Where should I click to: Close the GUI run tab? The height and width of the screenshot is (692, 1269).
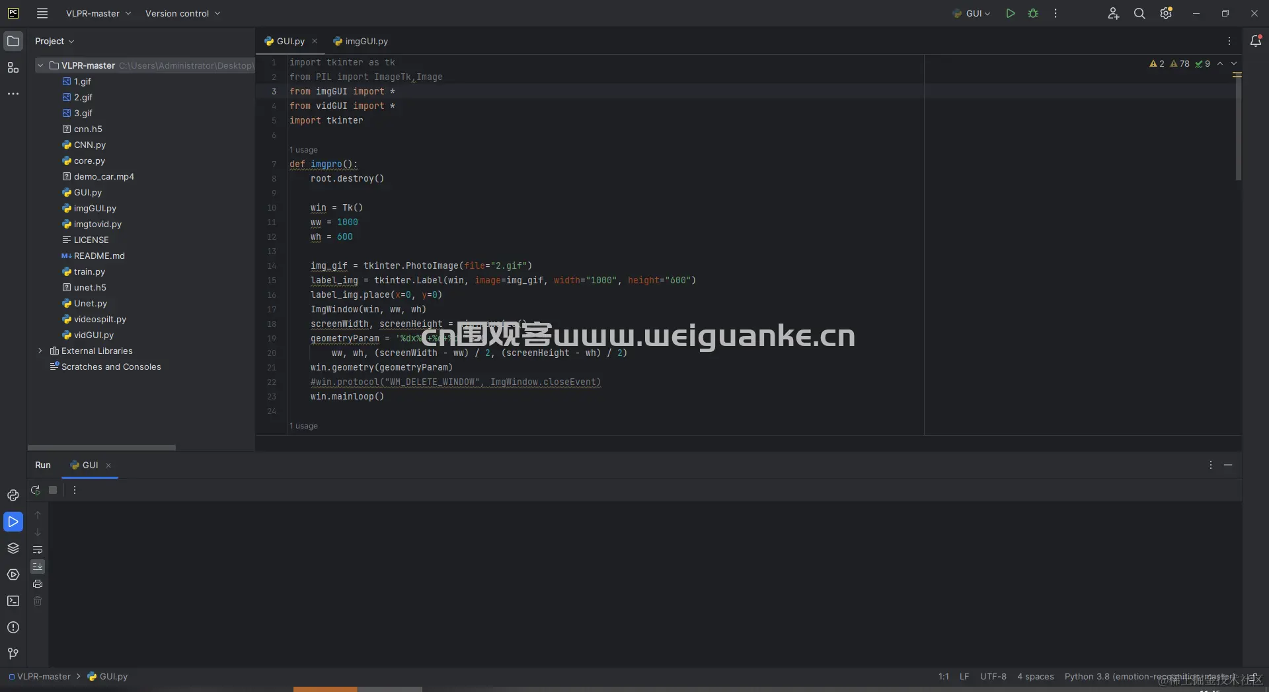point(108,466)
